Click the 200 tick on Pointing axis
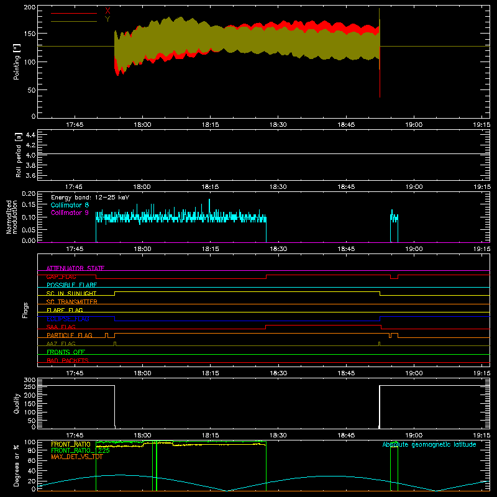Screen dimensions: 497x497 point(30,7)
